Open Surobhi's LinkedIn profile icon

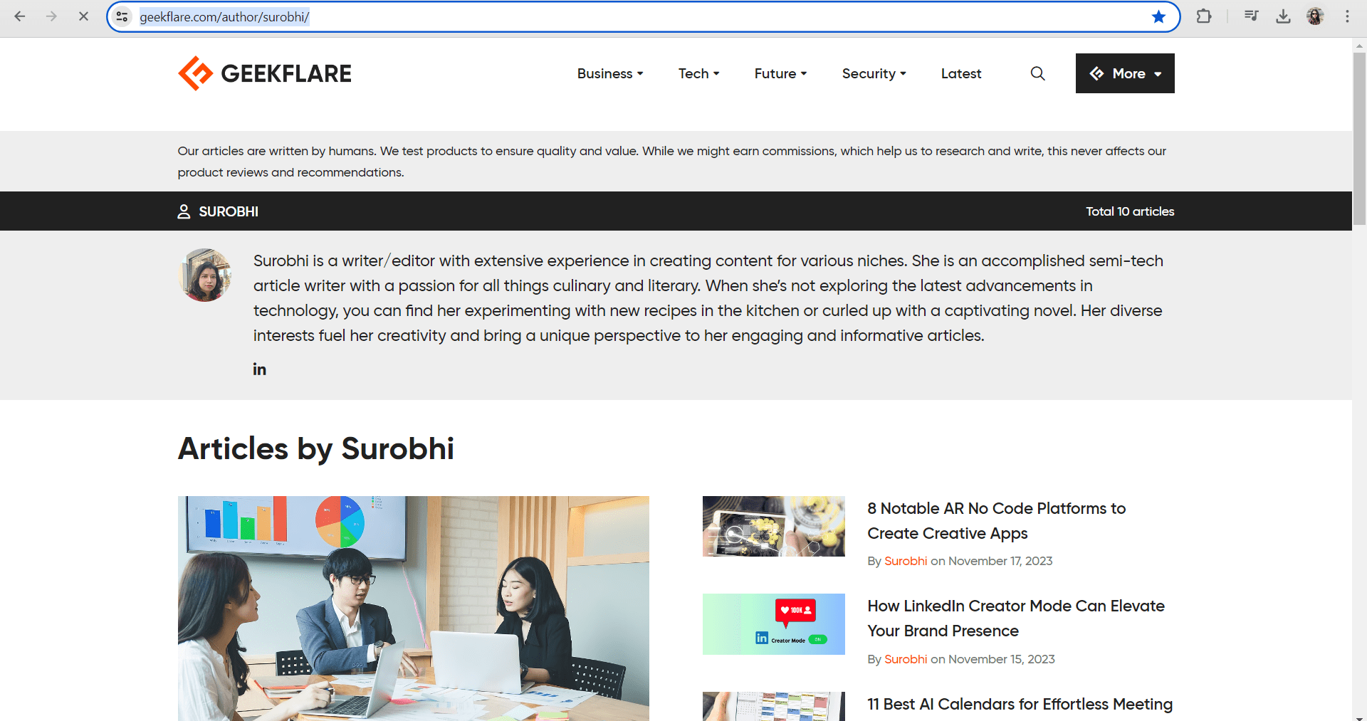[x=259, y=369]
